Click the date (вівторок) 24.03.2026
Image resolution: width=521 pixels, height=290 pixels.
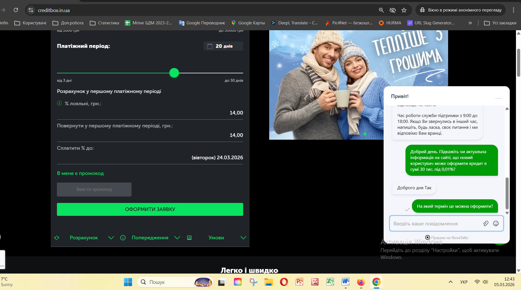point(217,158)
